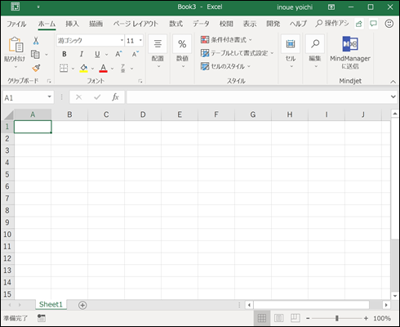Screen dimensions: 400x327
Task: Expand the formula bar chevron
Action: [393, 96]
